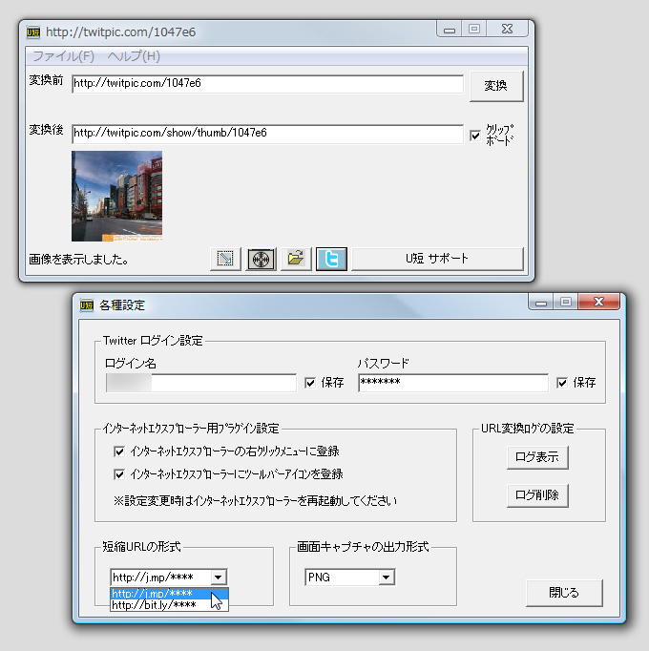649x651 pixels.
Task: Click the 変換後 URL output field
Action: (267, 134)
